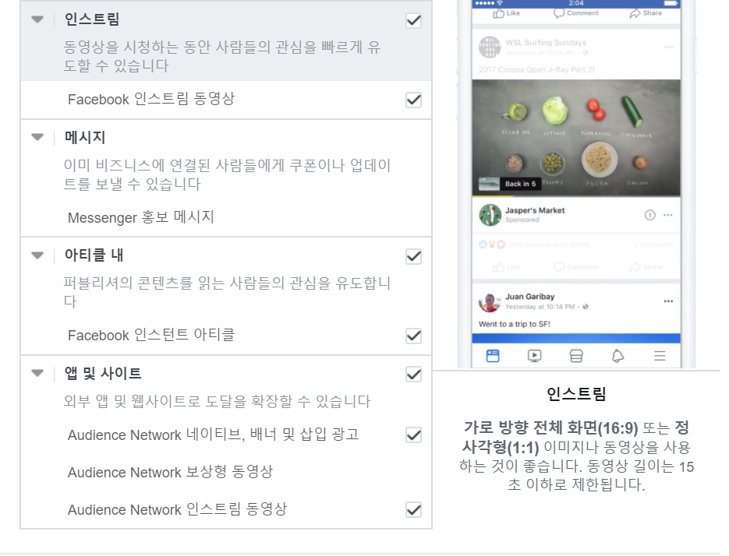
Task: Toggle the Facebook 인스트림 동영상 checkbox
Action: click(x=413, y=100)
